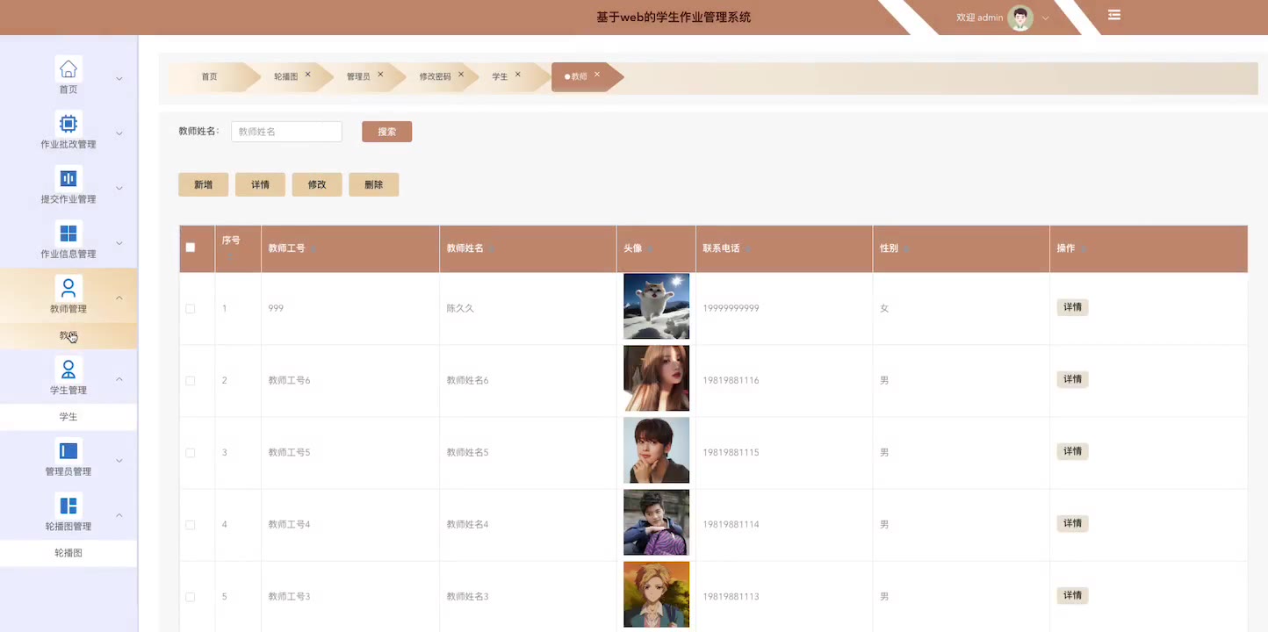Open the 管理员管理 panel icon
The height and width of the screenshot is (632, 1268).
(68, 450)
